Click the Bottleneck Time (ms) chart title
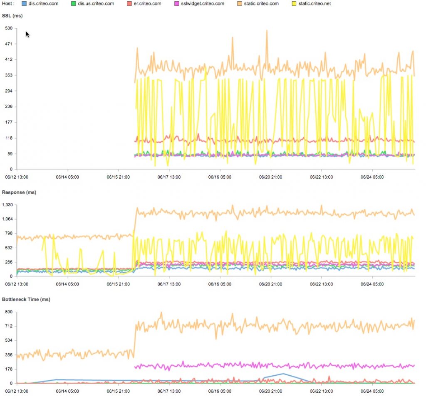 [26, 299]
